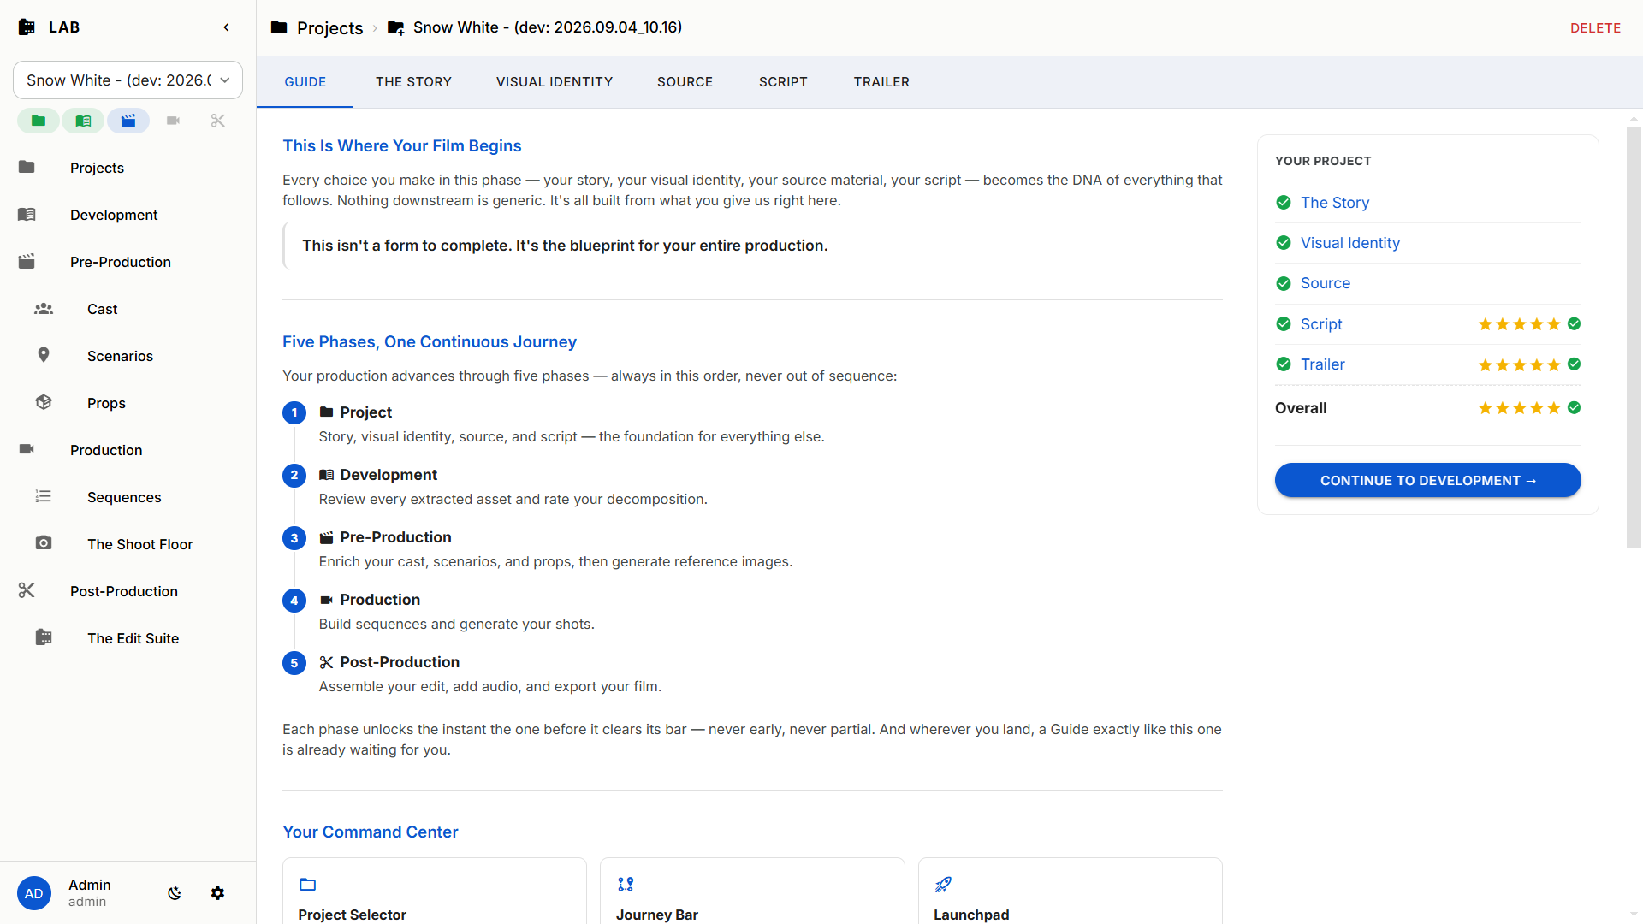Collapse the sidebar with the chevron
This screenshot has height=924, width=1643.
tap(226, 27)
